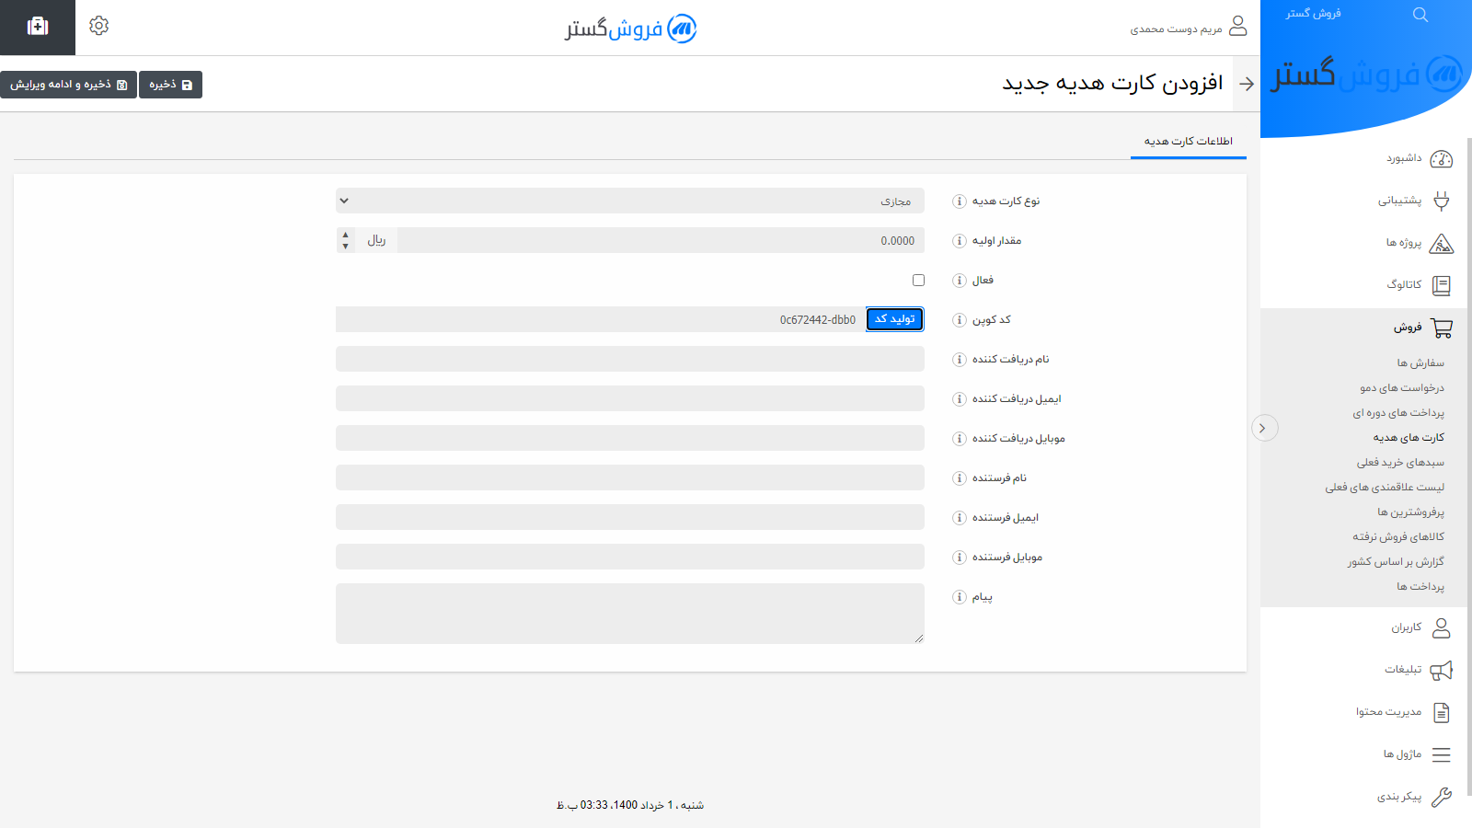Click 'ذخیره و ادامه ویرایش' button

click(68, 85)
